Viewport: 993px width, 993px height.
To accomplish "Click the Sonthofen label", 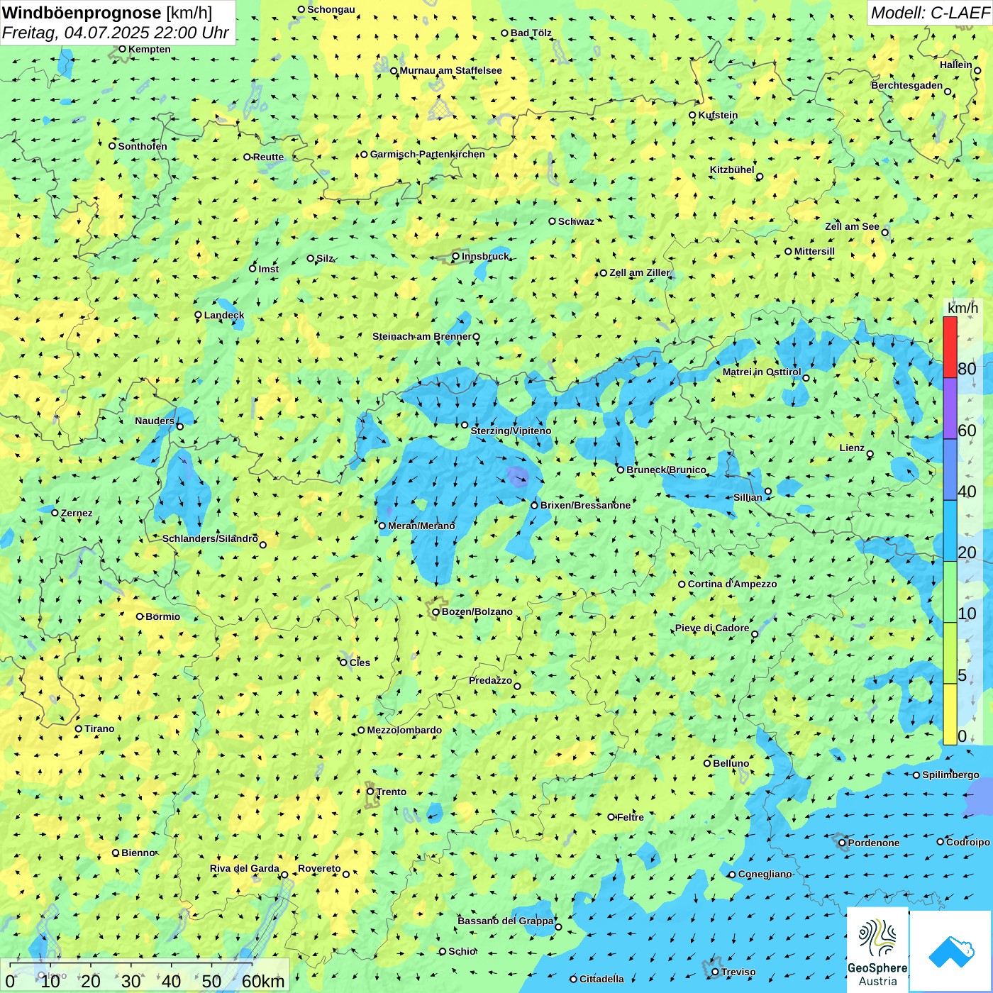I will (x=143, y=146).
